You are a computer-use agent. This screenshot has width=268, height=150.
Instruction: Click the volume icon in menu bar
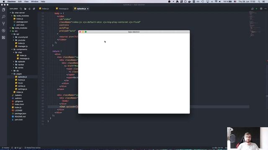click(x=220, y=2)
